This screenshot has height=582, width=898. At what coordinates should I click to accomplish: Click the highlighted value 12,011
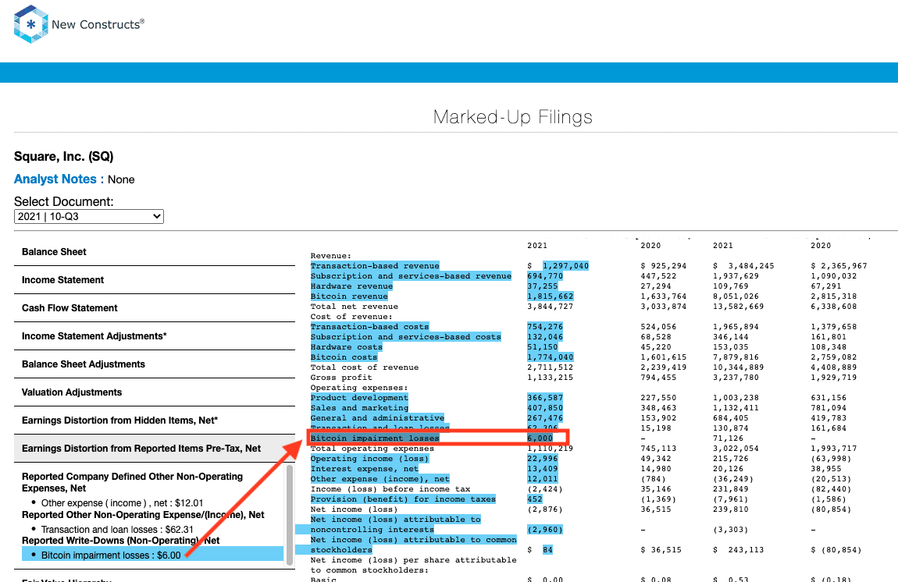(x=542, y=479)
